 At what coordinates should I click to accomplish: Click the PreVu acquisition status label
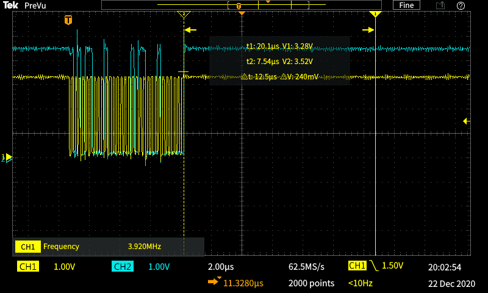35,5
